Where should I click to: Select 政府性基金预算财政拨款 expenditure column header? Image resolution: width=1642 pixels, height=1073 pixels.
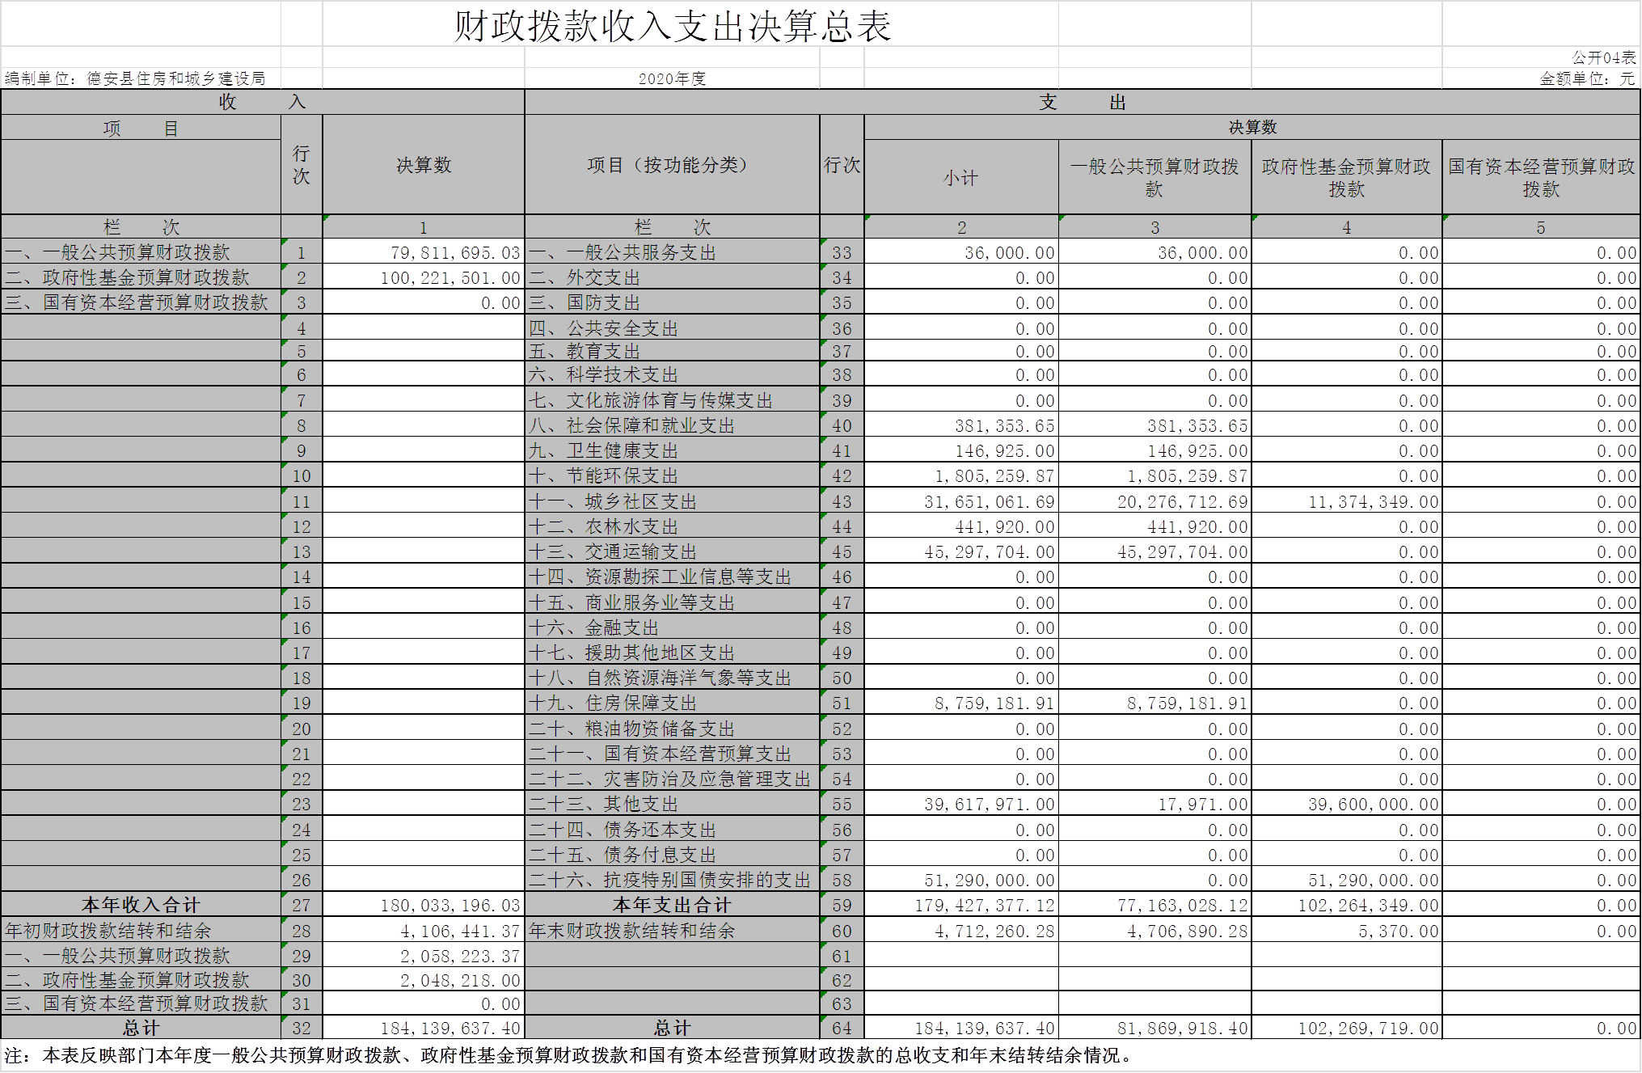[x=1346, y=178]
